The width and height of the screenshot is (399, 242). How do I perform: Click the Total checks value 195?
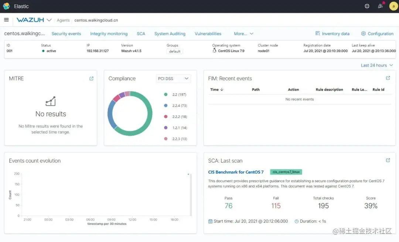click(x=323, y=205)
